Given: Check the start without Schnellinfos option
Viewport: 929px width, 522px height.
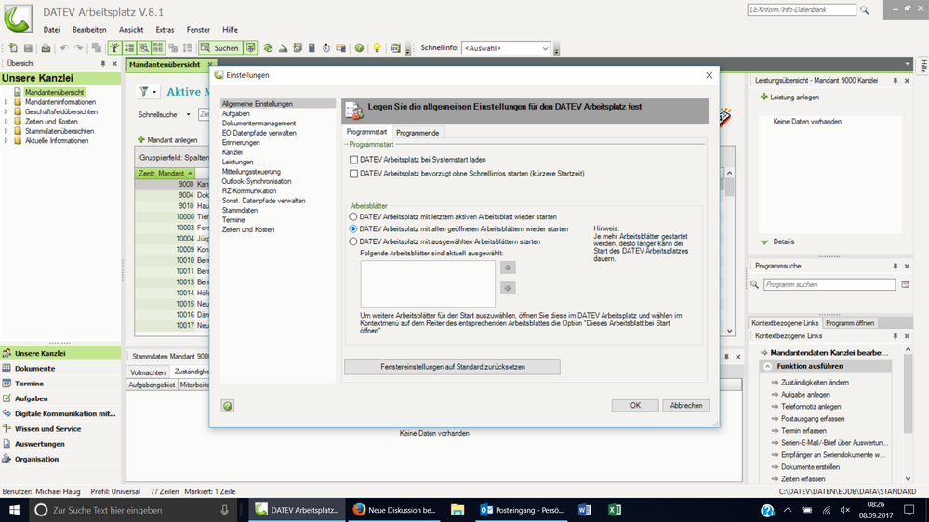Looking at the screenshot, I should pos(353,174).
